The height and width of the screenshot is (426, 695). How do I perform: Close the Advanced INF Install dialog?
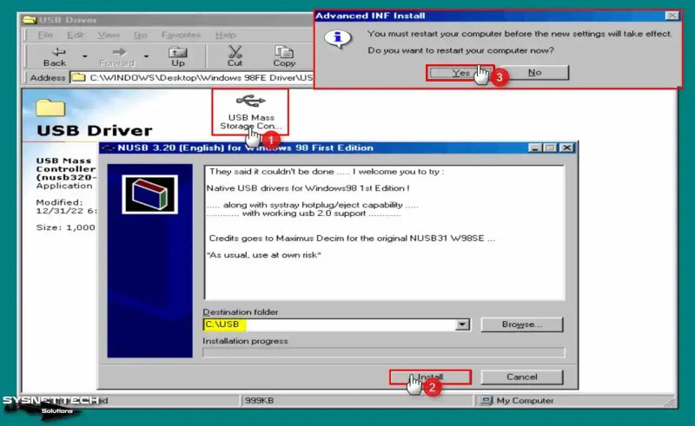tap(672, 16)
